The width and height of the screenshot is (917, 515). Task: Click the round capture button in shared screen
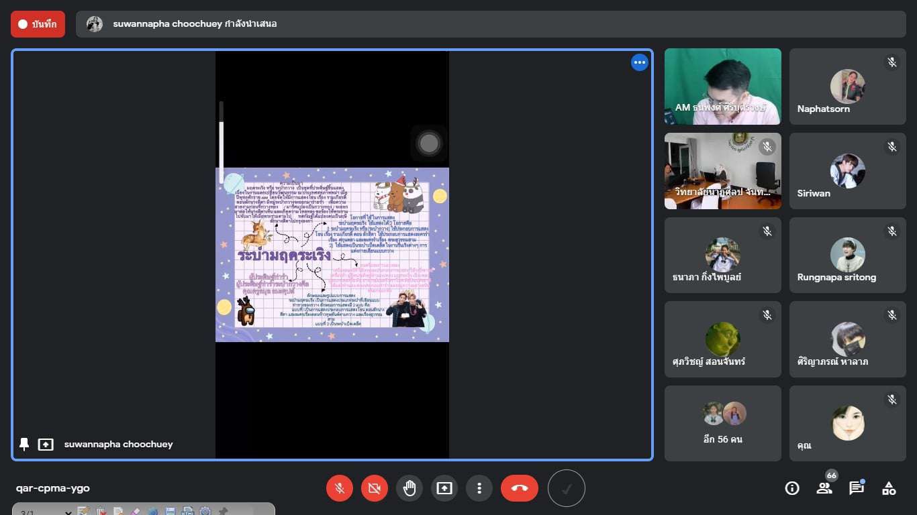pos(429,143)
